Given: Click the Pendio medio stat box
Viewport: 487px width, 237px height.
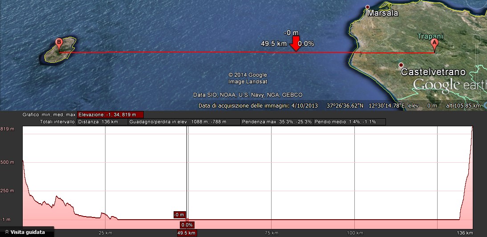Looking at the screenshot, I should (349, 122).
